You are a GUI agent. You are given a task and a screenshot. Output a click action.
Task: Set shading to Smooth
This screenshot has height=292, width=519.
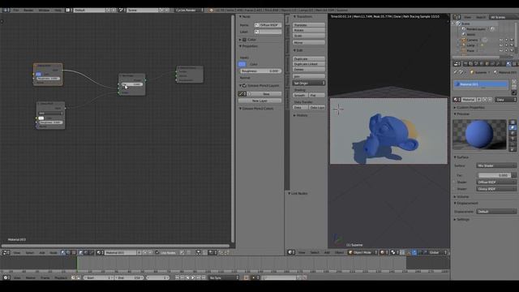pyautogui.click(x=300, y=95)
